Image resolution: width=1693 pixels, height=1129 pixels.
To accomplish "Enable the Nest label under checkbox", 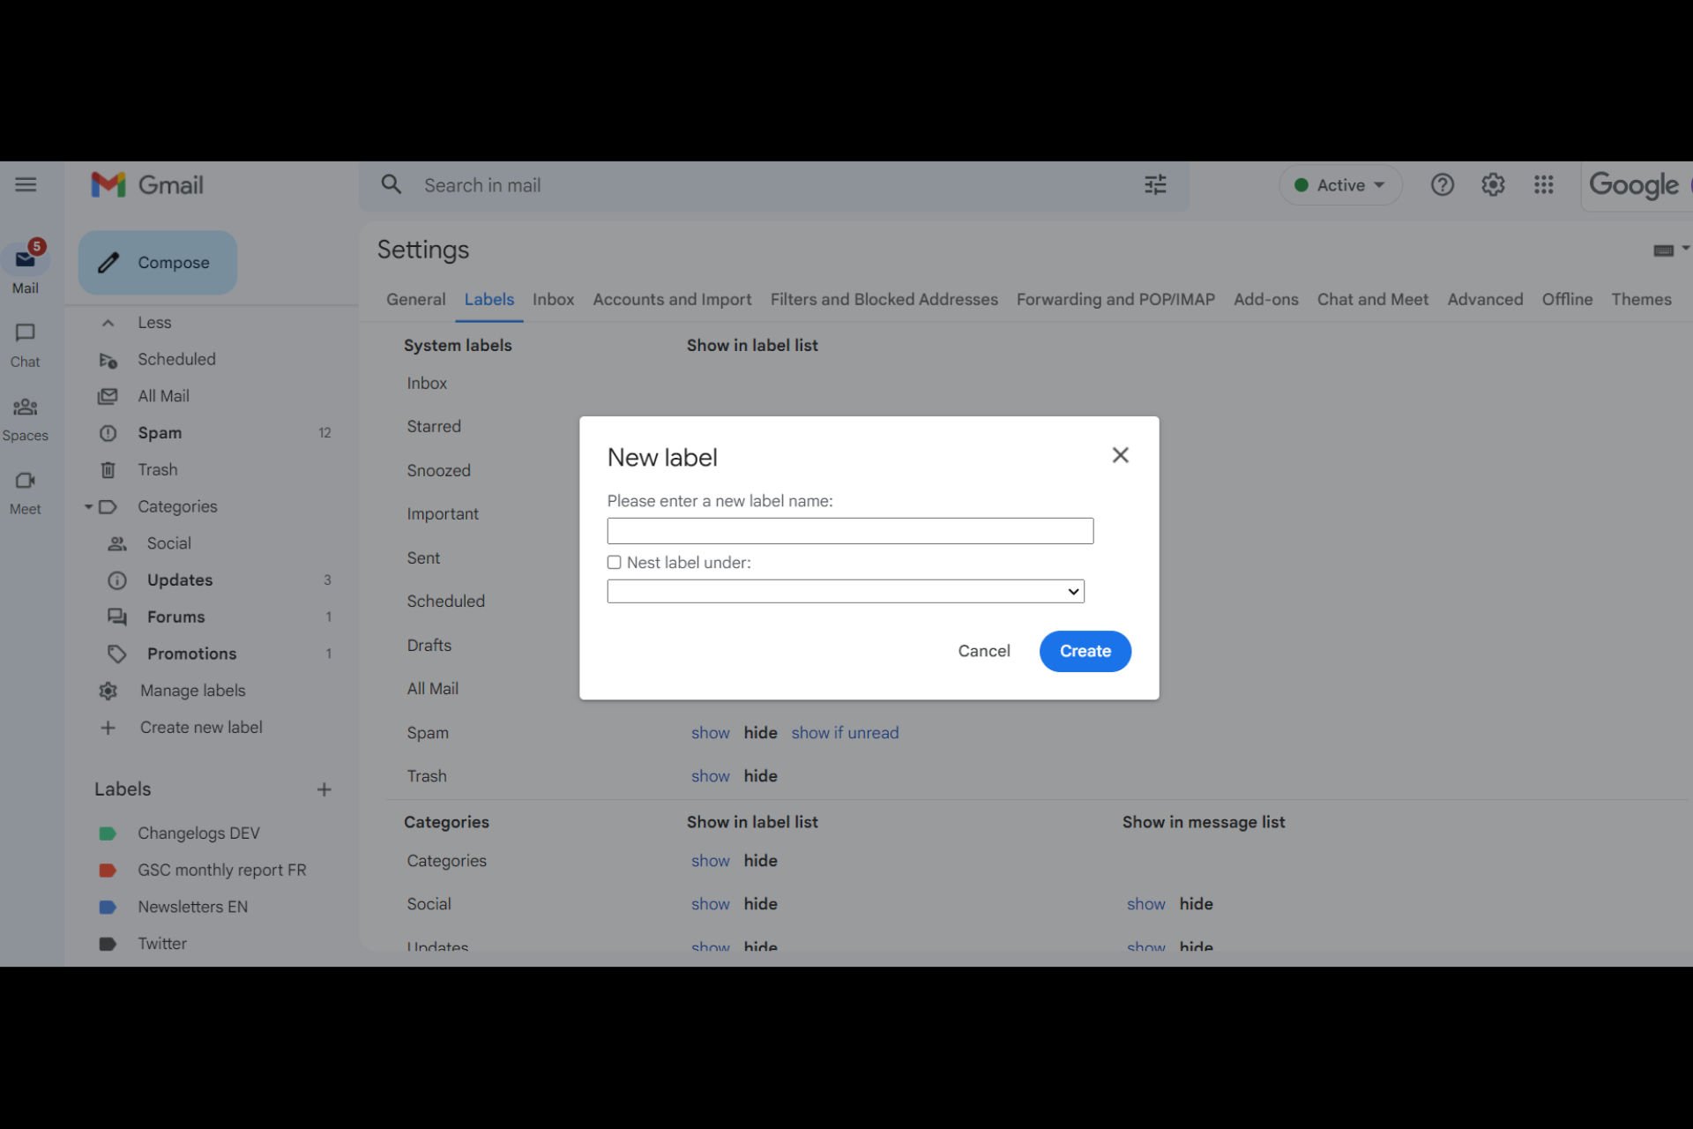I will click(614, 563).
